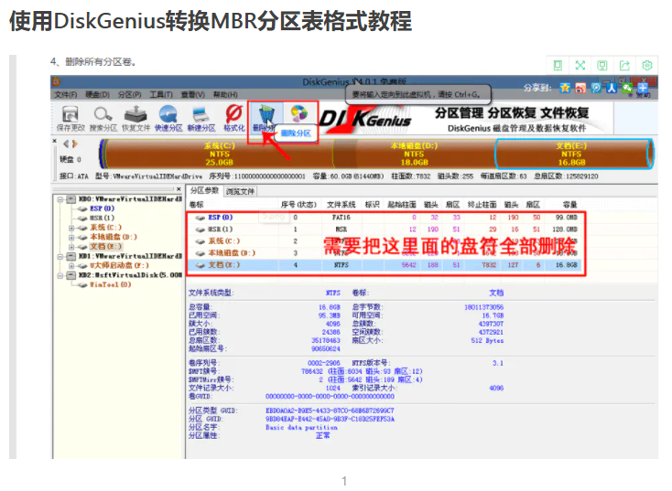Click the 新建分区 new partition icon
The image size is (672, 491).
pos(201,114)
